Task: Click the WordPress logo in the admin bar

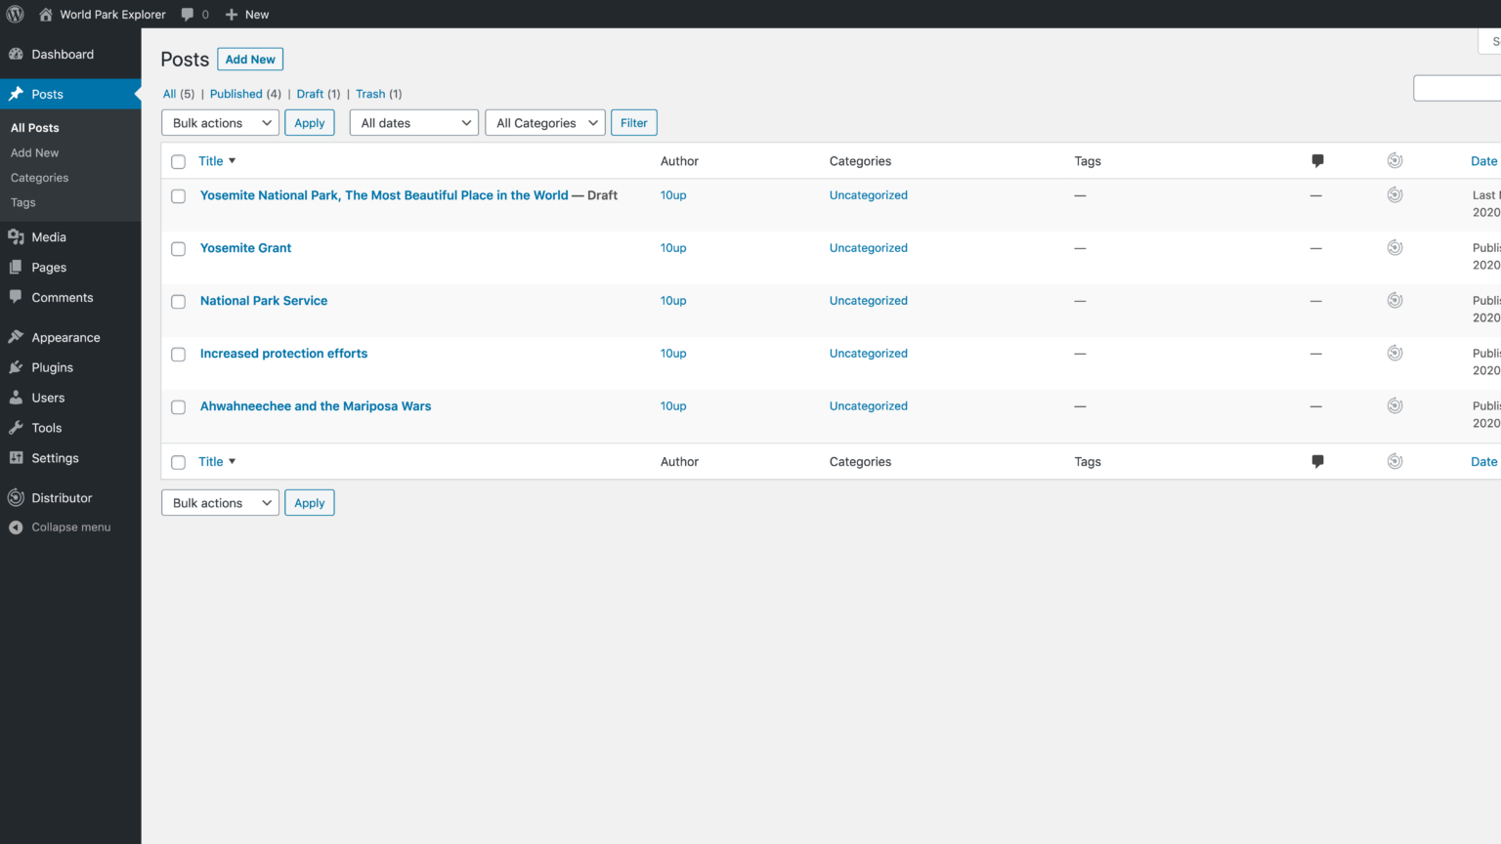Action: (15, 14)
